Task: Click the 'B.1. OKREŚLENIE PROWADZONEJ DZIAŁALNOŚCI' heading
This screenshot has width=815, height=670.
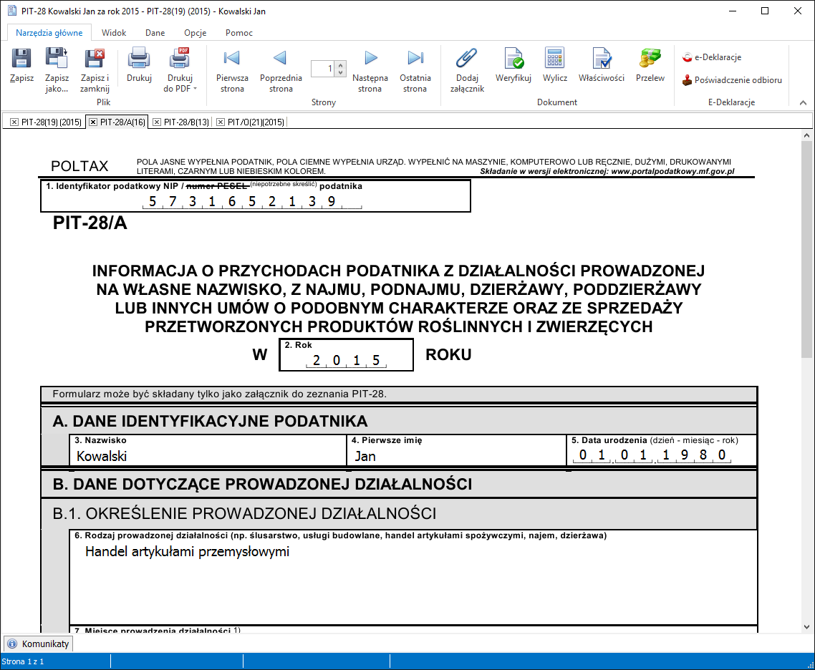Action: coord(244,514)
